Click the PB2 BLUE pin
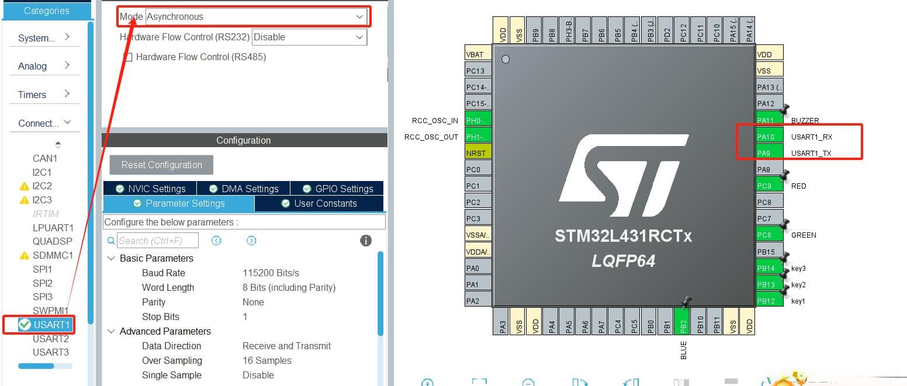Viewport: 907px width, 386px height. click(x=682, y=321)
